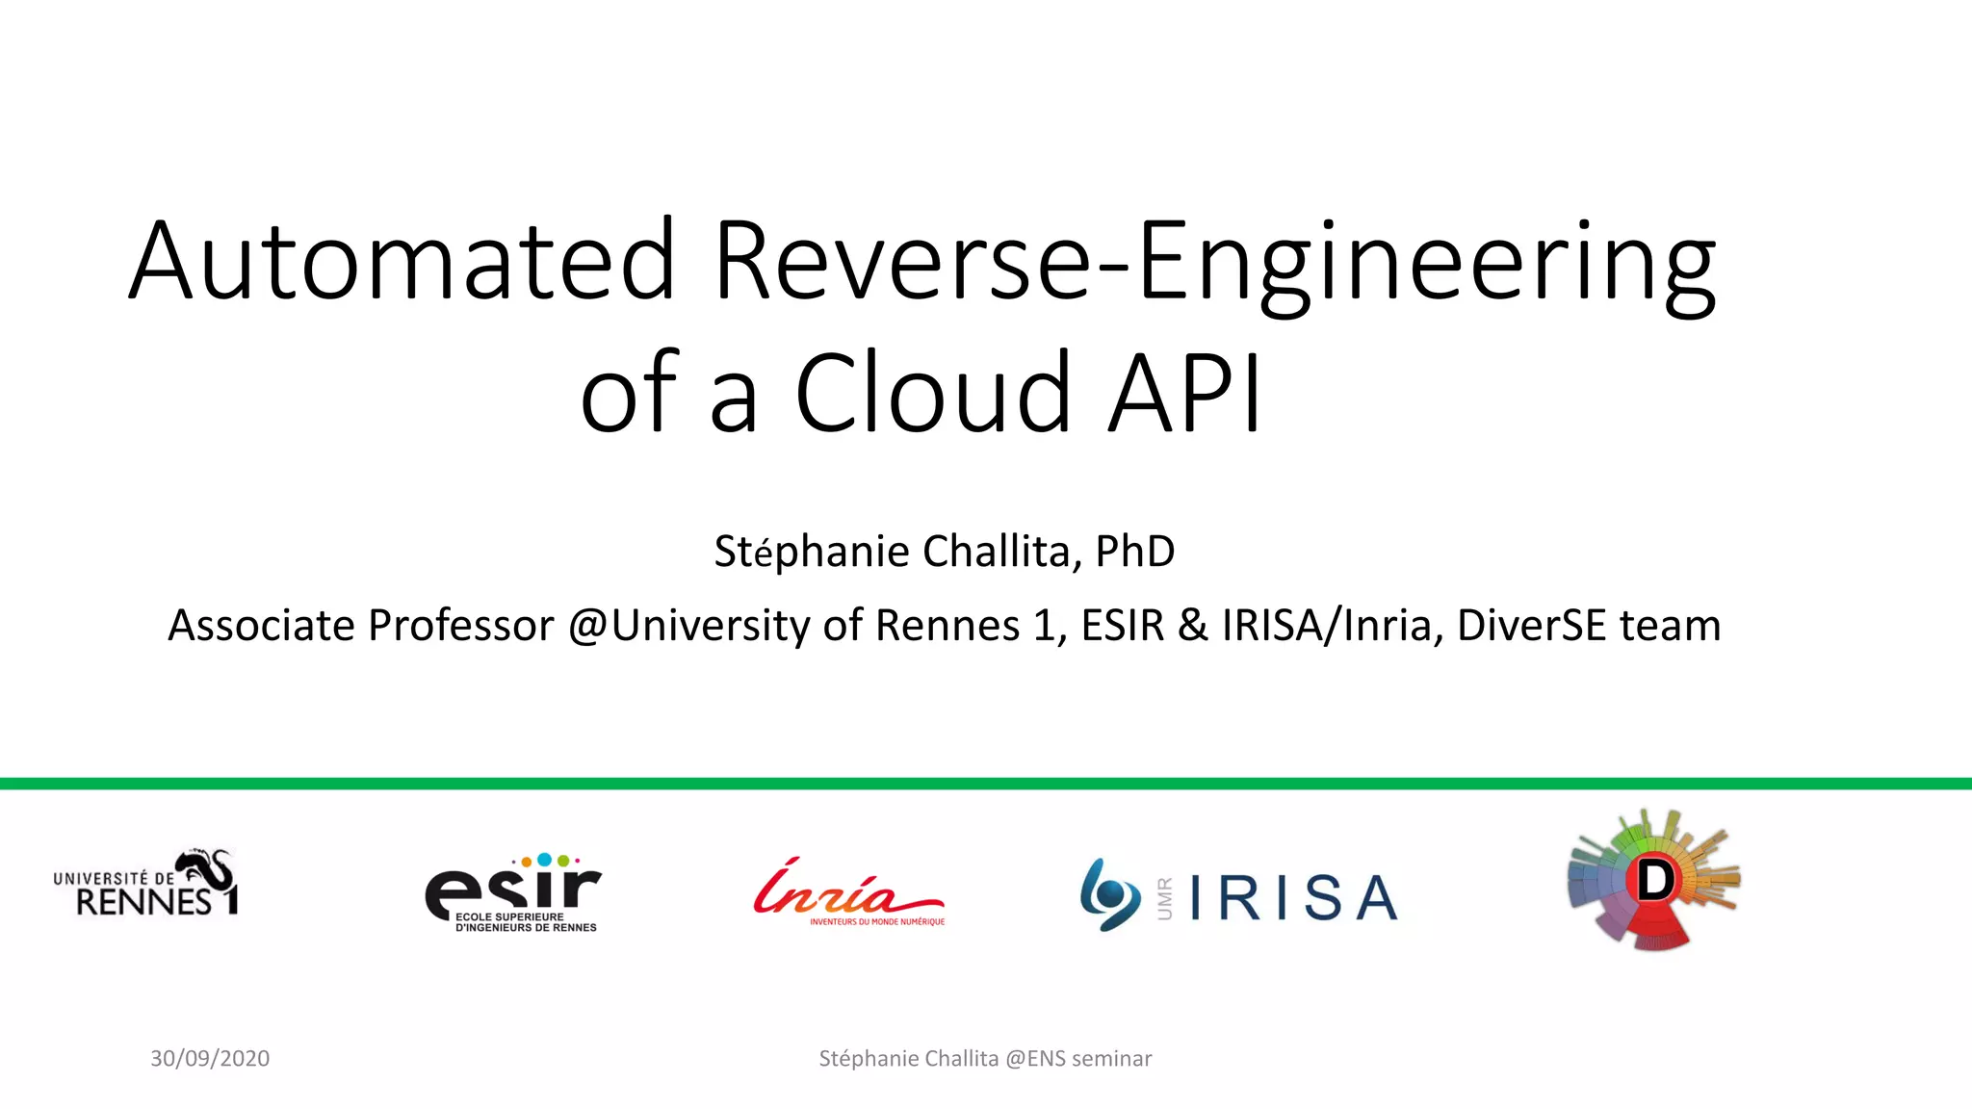Click the ESIR school logo

[x=512, y=892]
